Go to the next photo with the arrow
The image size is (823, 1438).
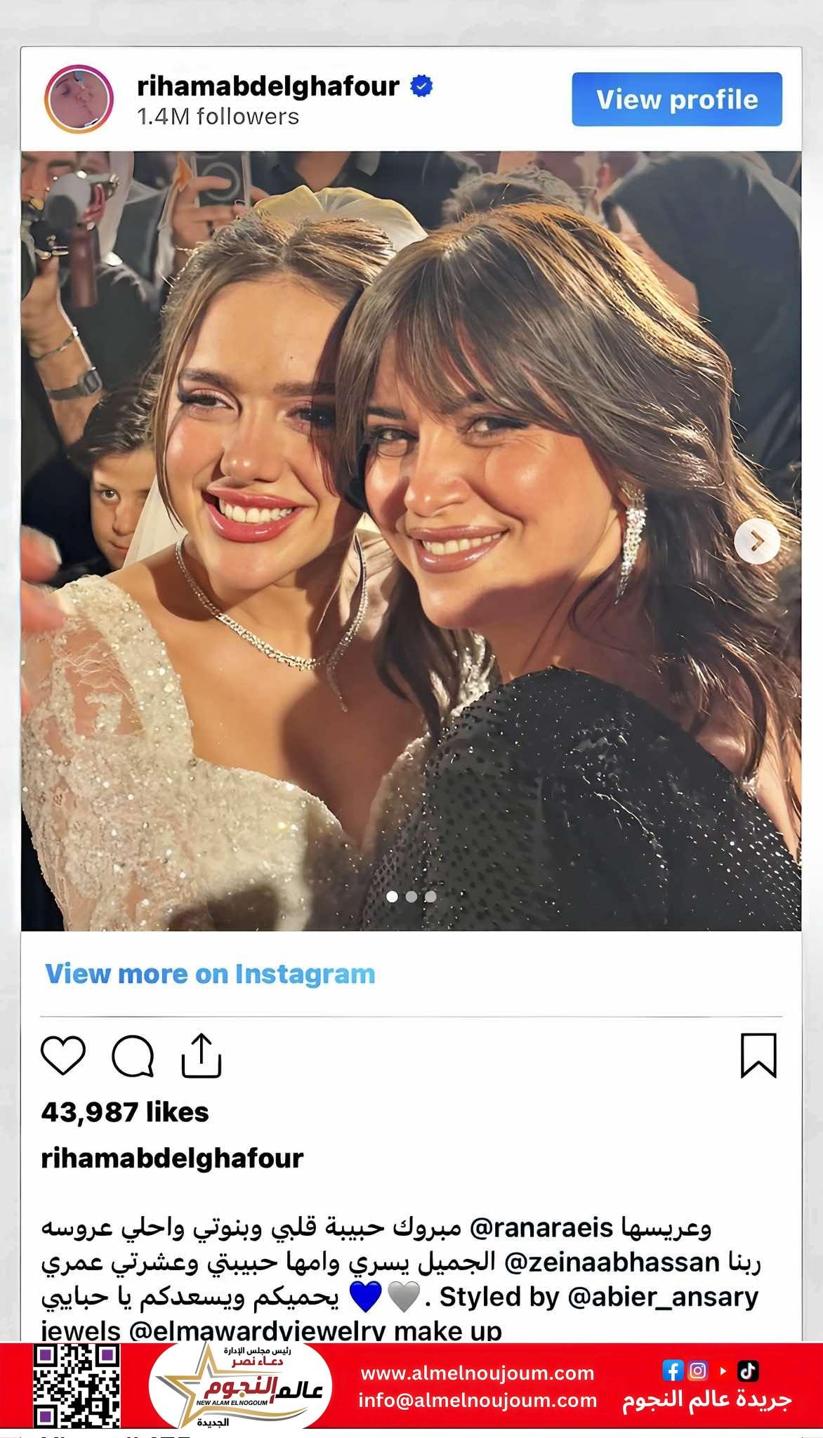[757, 541]
